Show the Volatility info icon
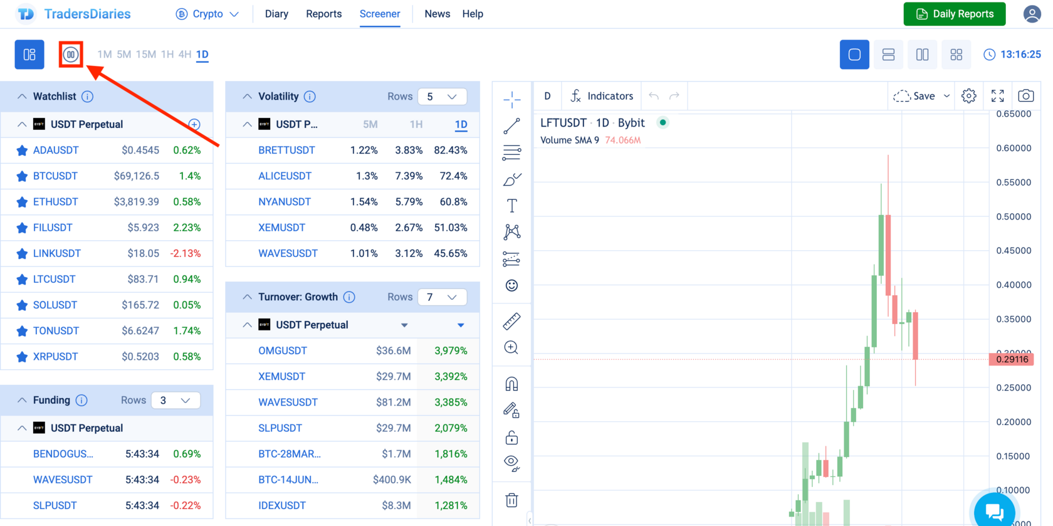The image size is (1053, 526). click(x=310, y=97)
